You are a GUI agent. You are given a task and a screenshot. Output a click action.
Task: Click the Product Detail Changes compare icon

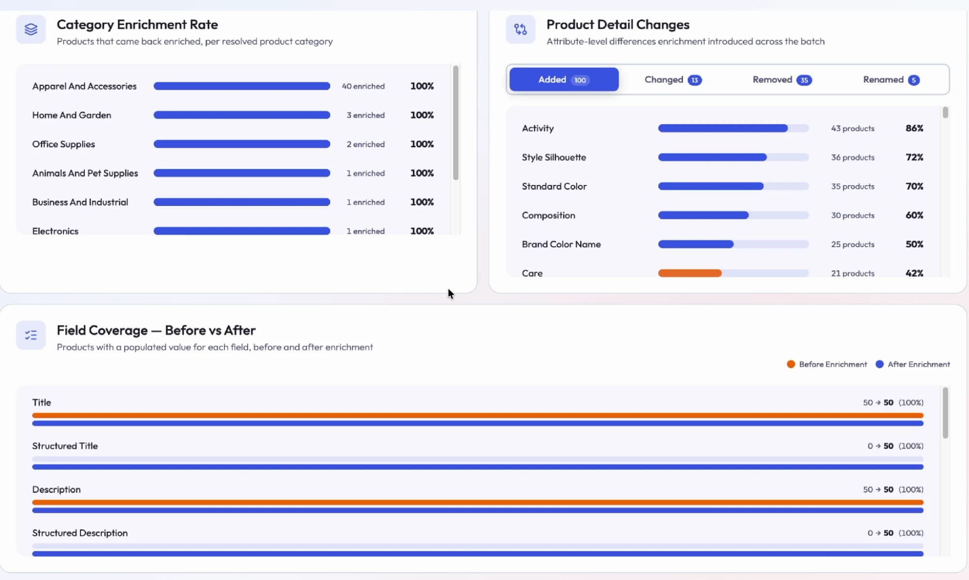point(521,30)
